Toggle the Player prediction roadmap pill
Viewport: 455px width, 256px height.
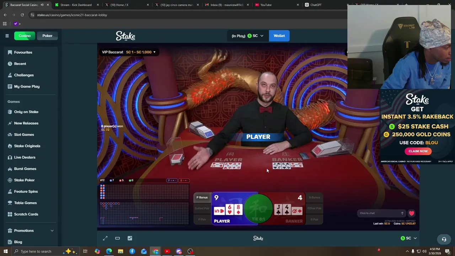pyautogui.click(x=172, y=180)
